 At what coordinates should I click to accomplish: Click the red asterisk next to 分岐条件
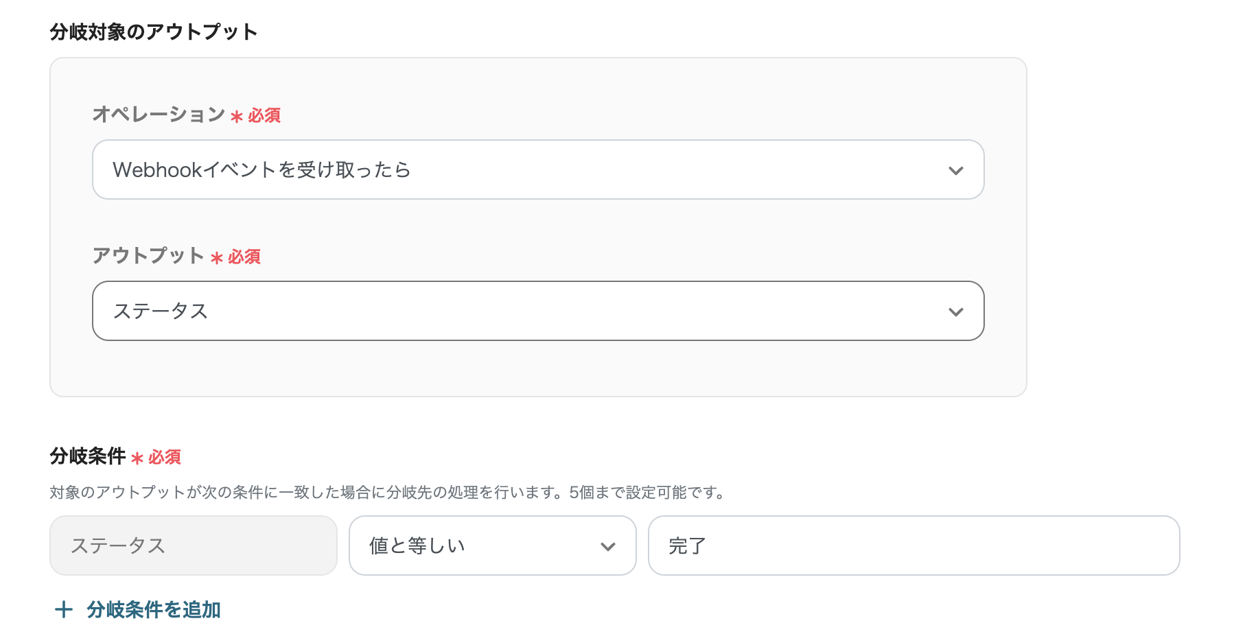tap(138, 456)
